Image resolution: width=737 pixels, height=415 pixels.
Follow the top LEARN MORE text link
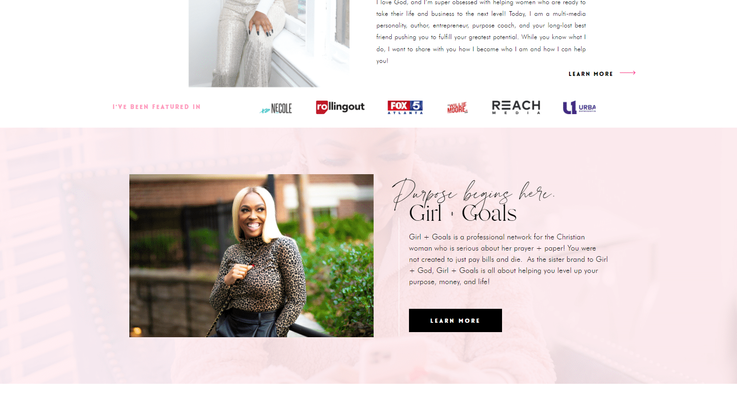pos(591,74)
